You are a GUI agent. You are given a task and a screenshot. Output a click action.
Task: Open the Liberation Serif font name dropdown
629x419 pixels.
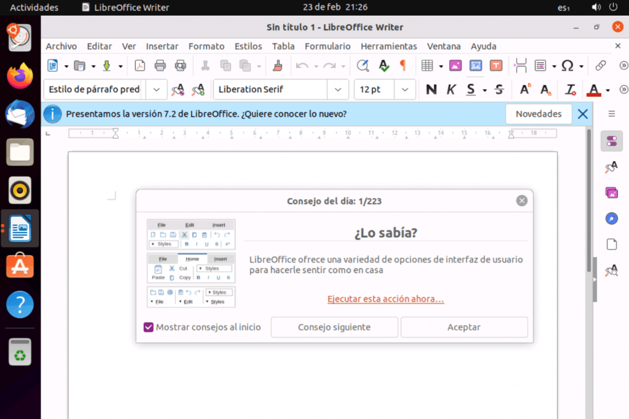(338, 90)
